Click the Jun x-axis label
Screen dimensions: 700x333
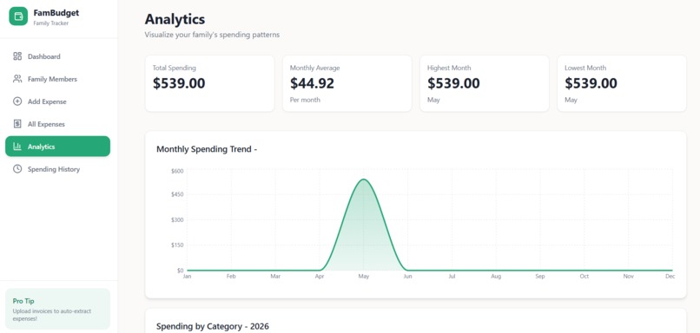(x=407, y=277)
